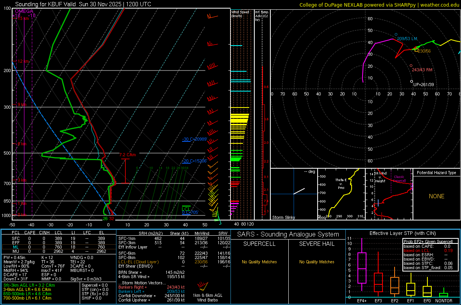Click the 'Corfidi Downshear =' row label
This screenshot has height=305, width=461.
pos(137,296)
